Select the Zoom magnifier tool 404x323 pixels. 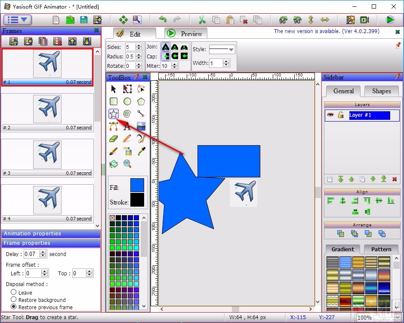coord(127,164)
